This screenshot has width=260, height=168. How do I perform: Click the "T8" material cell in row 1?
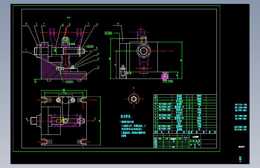coord(199,129)
